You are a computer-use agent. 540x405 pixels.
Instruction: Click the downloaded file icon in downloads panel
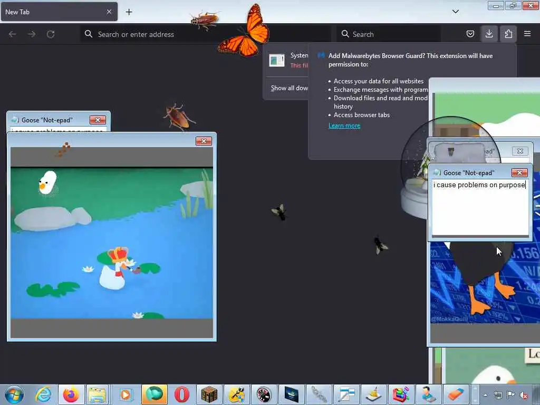click(x=277, y=60)
